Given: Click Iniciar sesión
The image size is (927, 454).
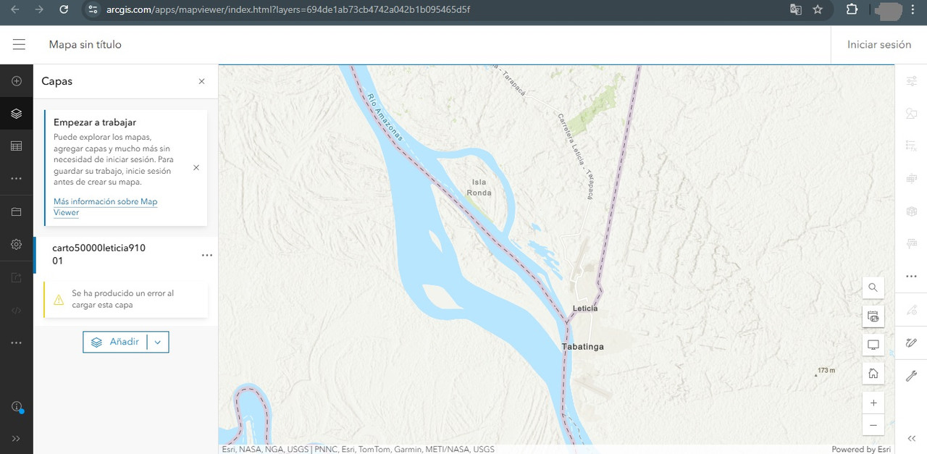Looking at the screenshot, I should click(879, 44).
